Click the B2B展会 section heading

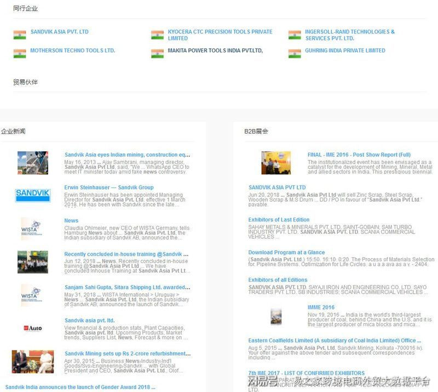(x=256, y=131)
